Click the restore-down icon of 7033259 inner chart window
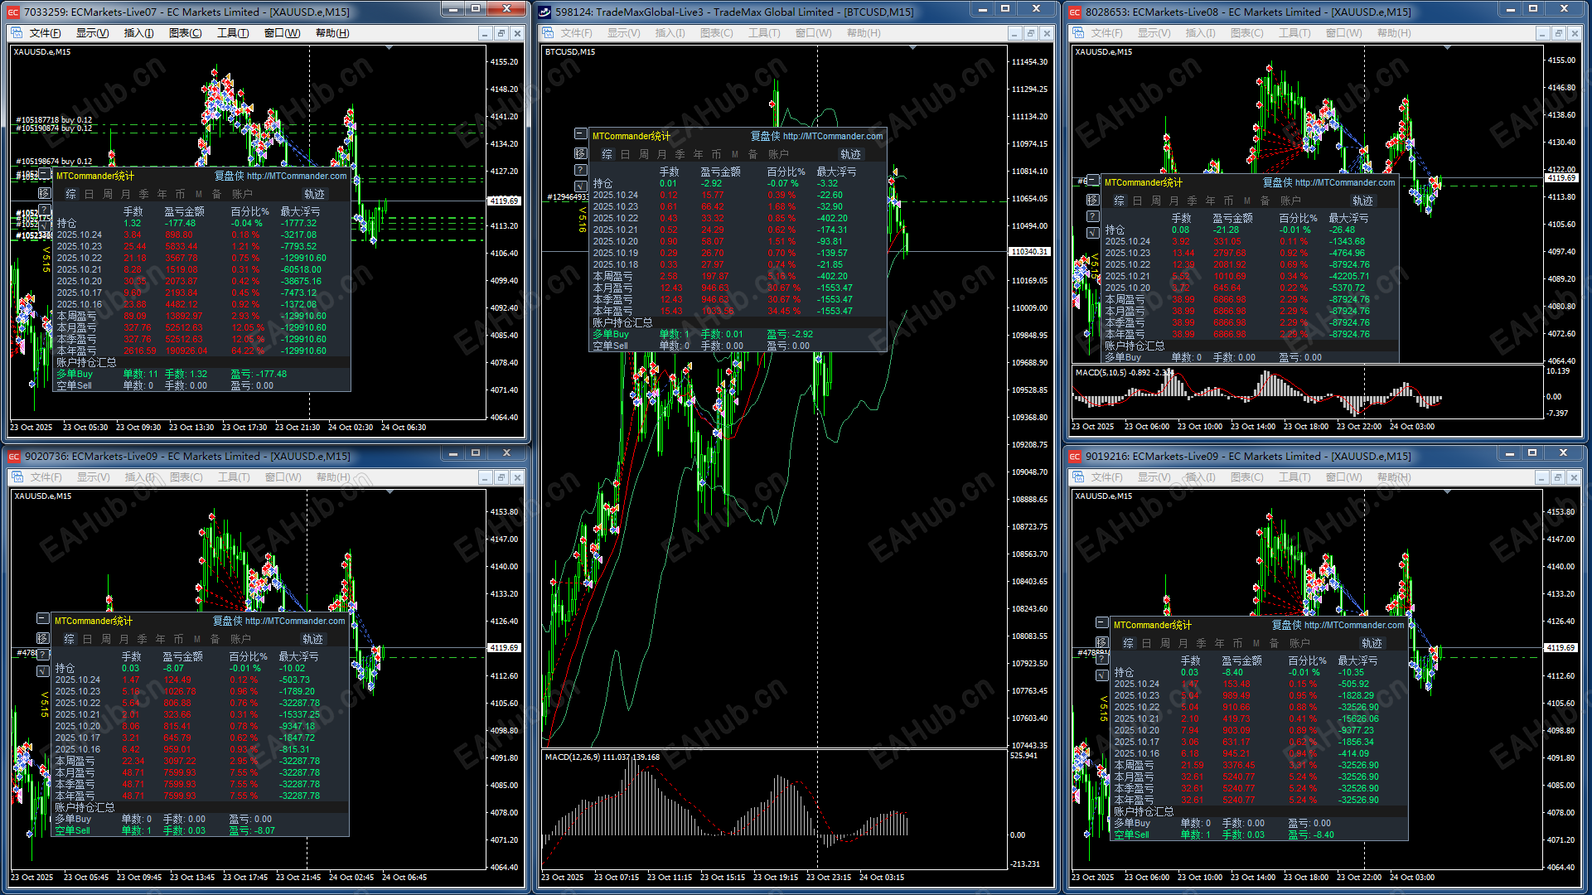The width and height of the screenshot is (1592, 895). [501, 33]
